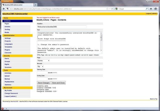Follow the Back to Top link

tap(153, 99)
